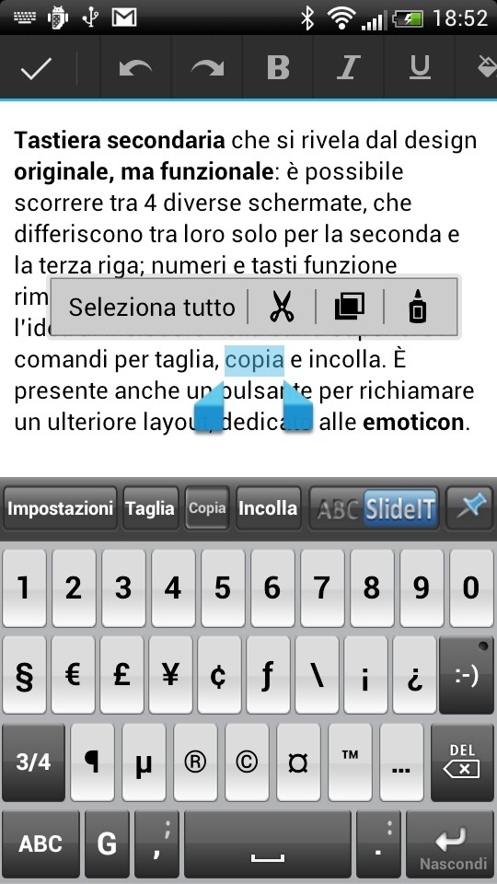
Task: Open the paint bucket highlight tool
Action: [486, 69]
